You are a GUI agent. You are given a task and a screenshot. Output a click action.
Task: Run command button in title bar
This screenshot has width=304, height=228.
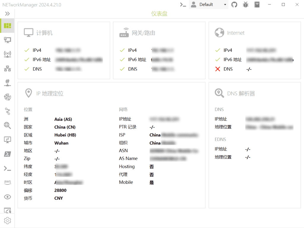pos(183,4)
